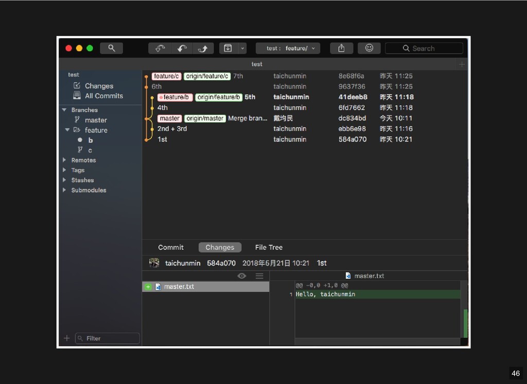The height and width of the screenshot is (384, 527).
Task: Select branch c under feature
Action: coord(90,150)
